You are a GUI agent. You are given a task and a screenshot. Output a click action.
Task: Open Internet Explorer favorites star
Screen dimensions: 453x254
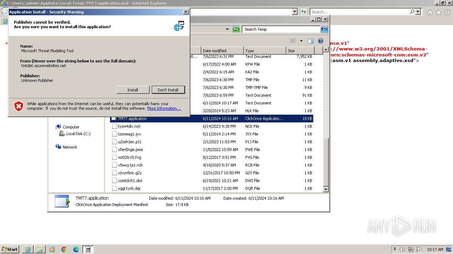(x=438, y=12)
